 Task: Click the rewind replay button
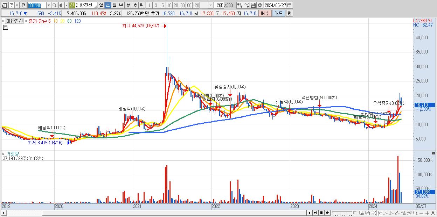[315, 213]
